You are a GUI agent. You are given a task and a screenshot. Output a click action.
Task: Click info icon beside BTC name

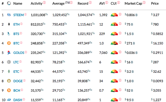[x=21, y=43]
